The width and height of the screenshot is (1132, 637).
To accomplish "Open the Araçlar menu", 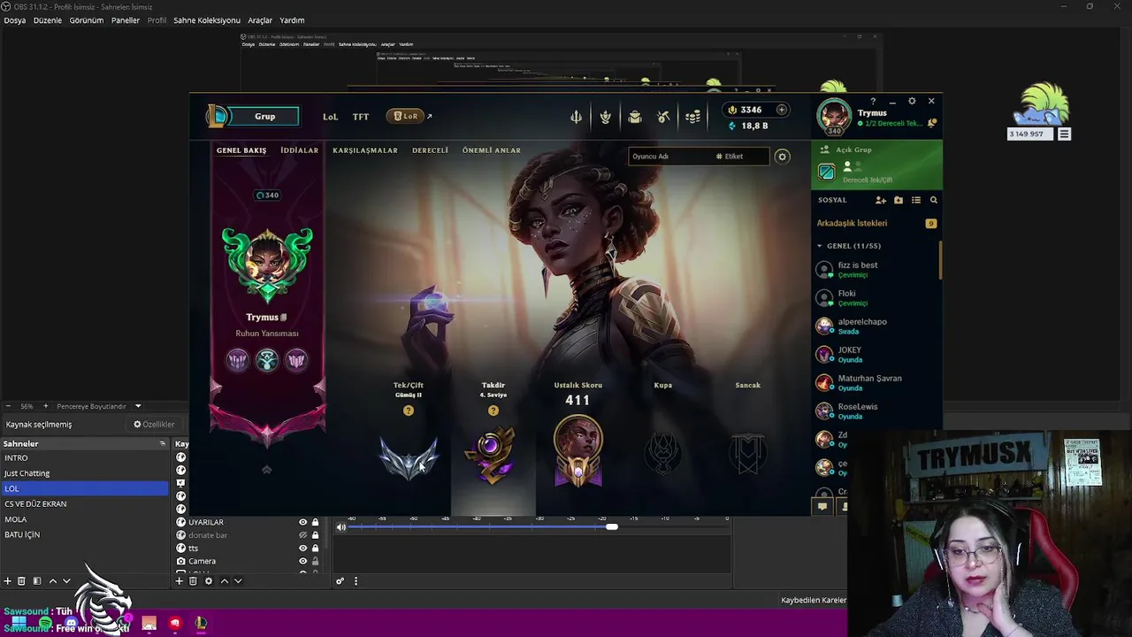I will (260, 20).
